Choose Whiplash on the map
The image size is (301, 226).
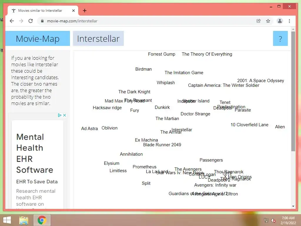point(166,83)
